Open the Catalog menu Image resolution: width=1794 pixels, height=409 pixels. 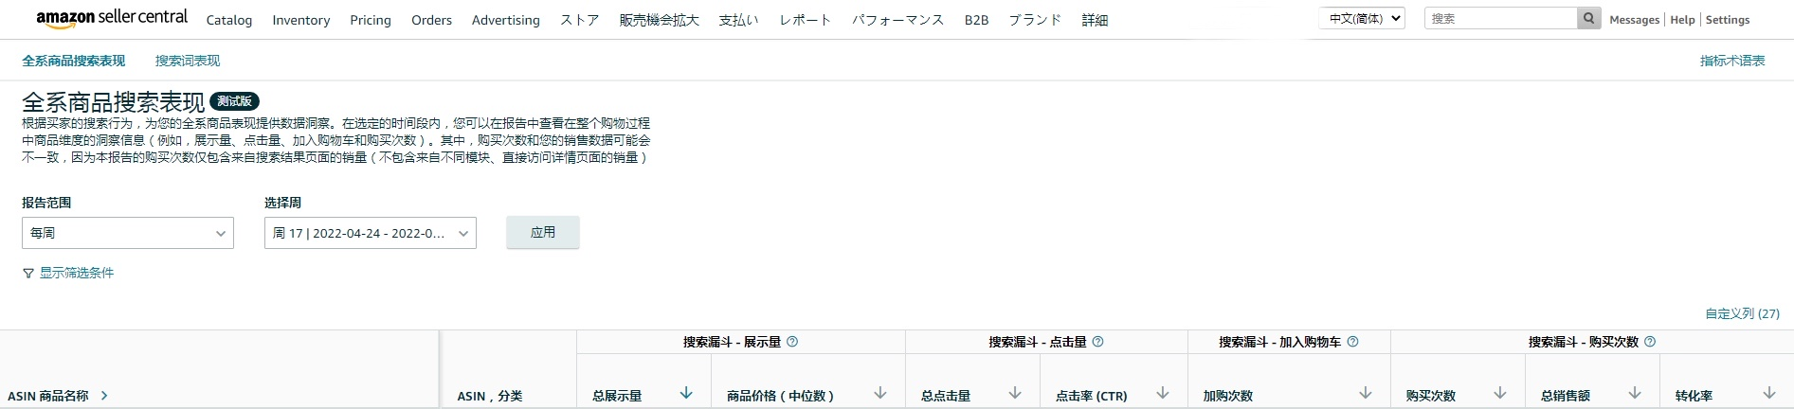coord(229,20)
